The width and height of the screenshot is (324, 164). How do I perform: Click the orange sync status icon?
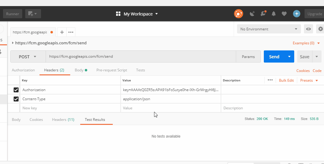(239, 14)
